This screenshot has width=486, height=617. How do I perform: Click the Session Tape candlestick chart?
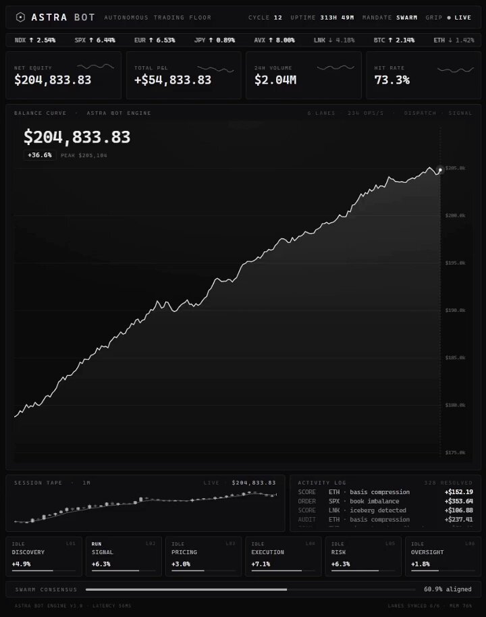point(145,508)
